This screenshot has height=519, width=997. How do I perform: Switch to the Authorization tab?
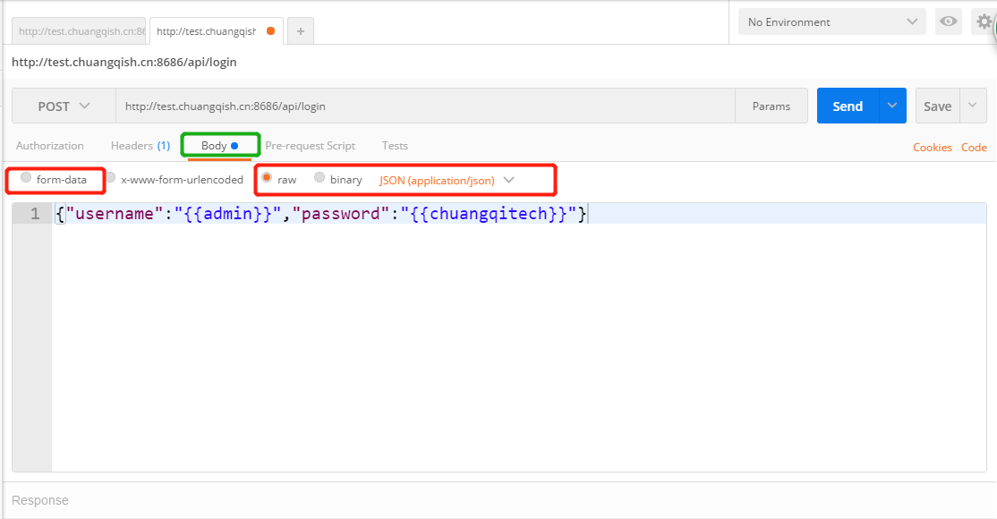click(x=49, y=146)
